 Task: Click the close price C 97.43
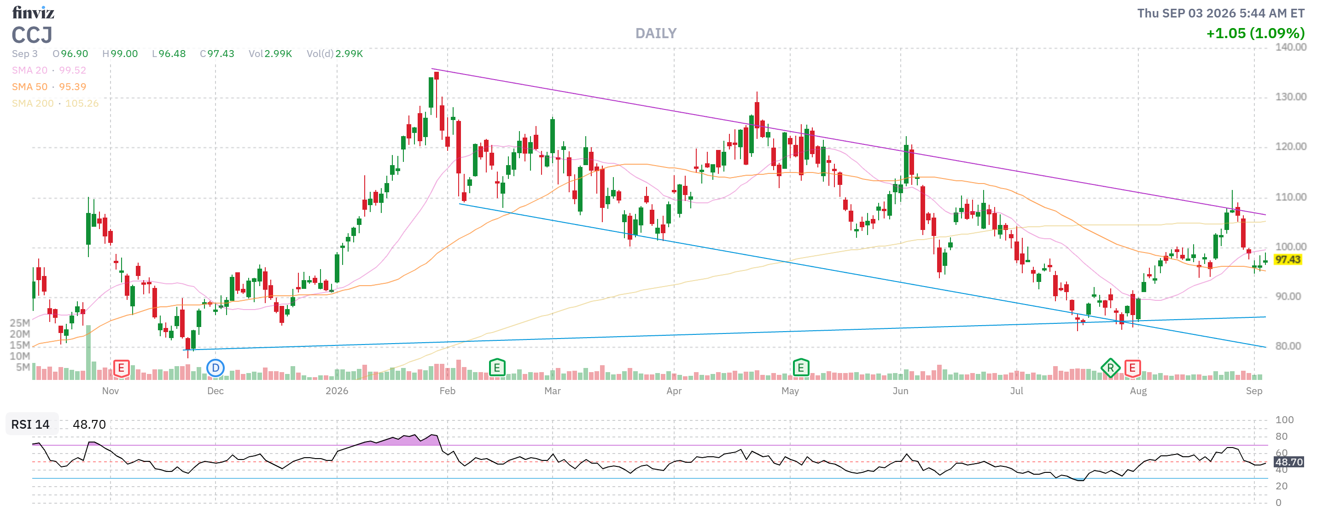[x=217, y=54]
